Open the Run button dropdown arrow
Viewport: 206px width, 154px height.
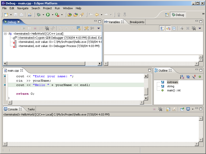(x=52, y=15)
